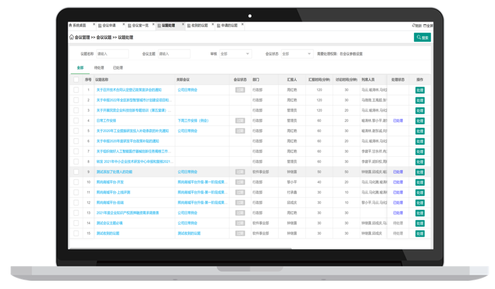Switch to the 系统桌面 tab
495x289 pixels.
tap(78, 25)
